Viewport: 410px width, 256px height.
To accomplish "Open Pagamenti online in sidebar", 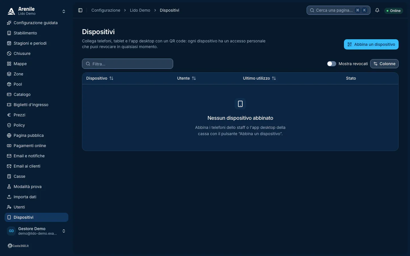I will (x=36, y=146).
